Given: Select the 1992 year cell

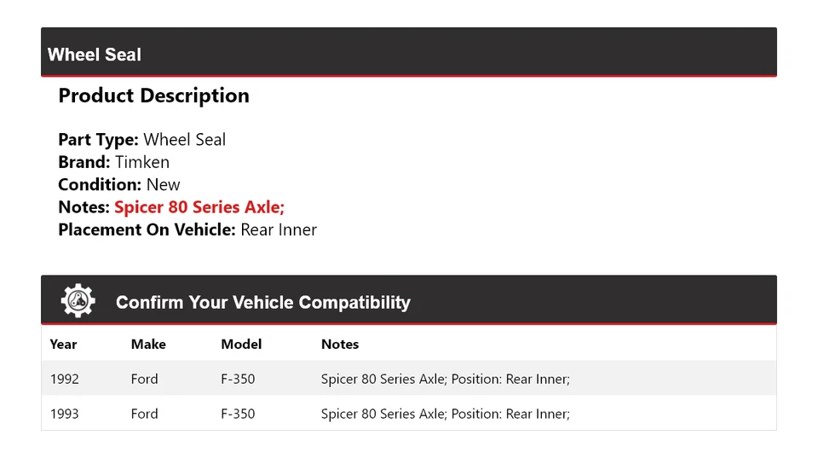Looking at the screenshot, I should point(65,379).
